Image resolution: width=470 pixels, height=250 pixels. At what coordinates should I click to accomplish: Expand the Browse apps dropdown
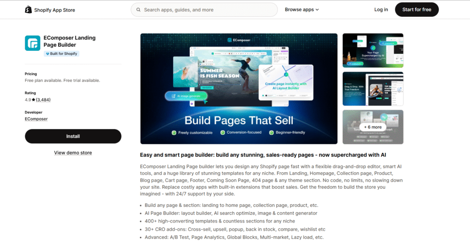(302, 10)
